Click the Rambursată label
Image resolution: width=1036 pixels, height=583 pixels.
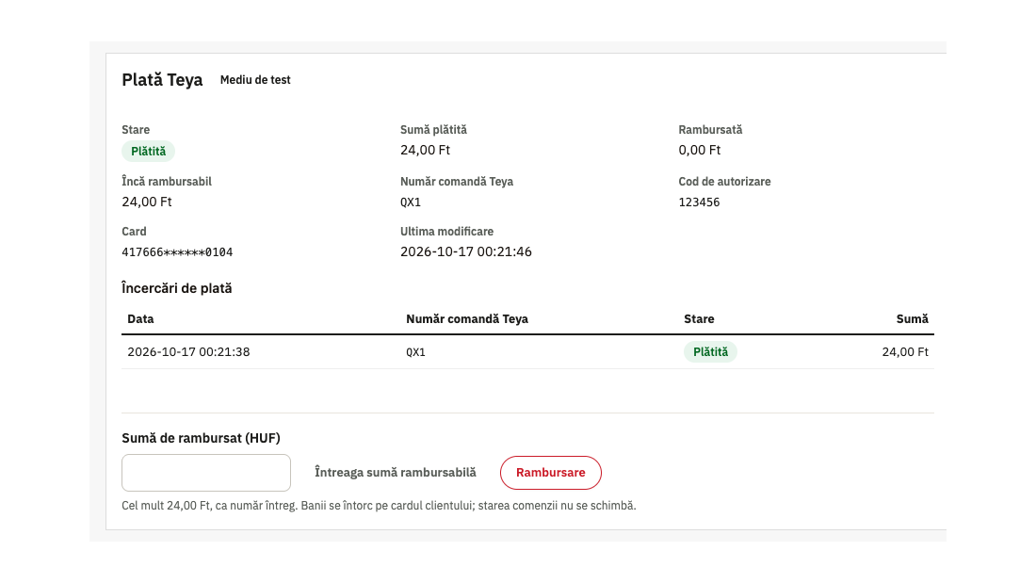point(710,130)
